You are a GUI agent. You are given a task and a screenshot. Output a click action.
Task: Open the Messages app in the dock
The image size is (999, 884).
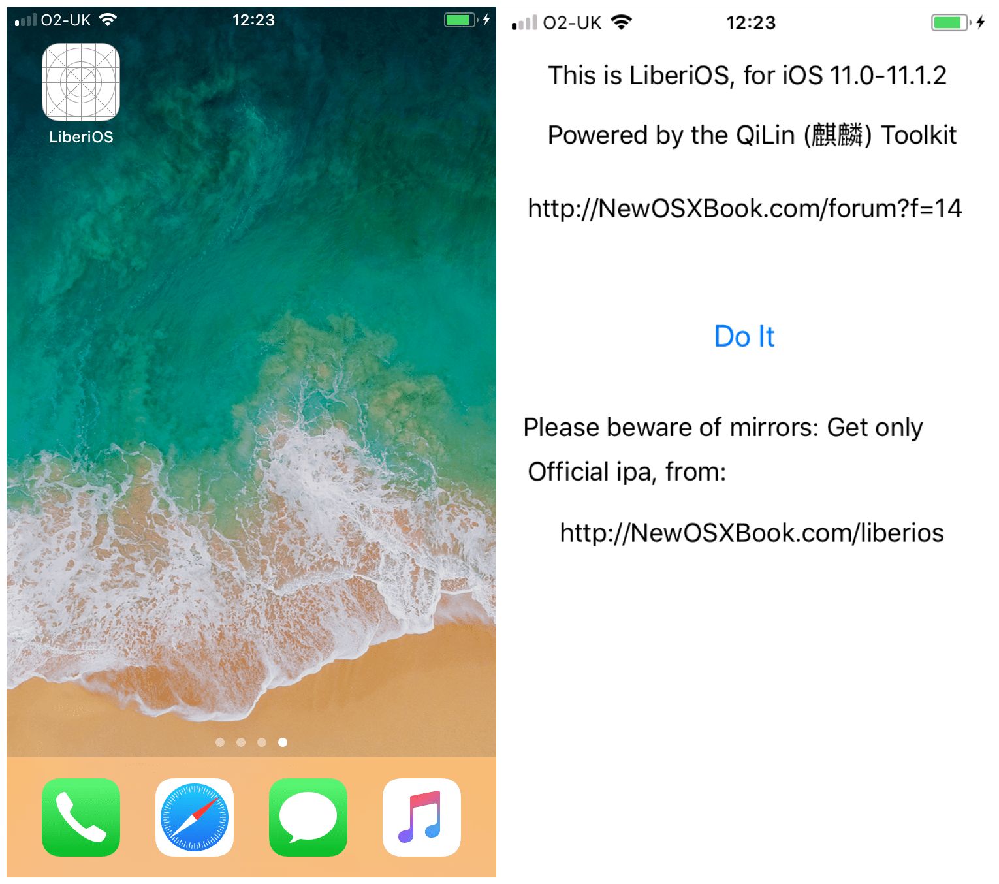coord(308,817)
